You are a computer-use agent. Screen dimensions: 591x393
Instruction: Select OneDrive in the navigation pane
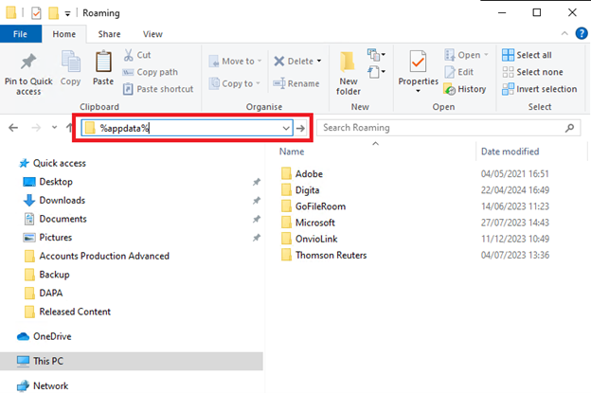point(53,336)
